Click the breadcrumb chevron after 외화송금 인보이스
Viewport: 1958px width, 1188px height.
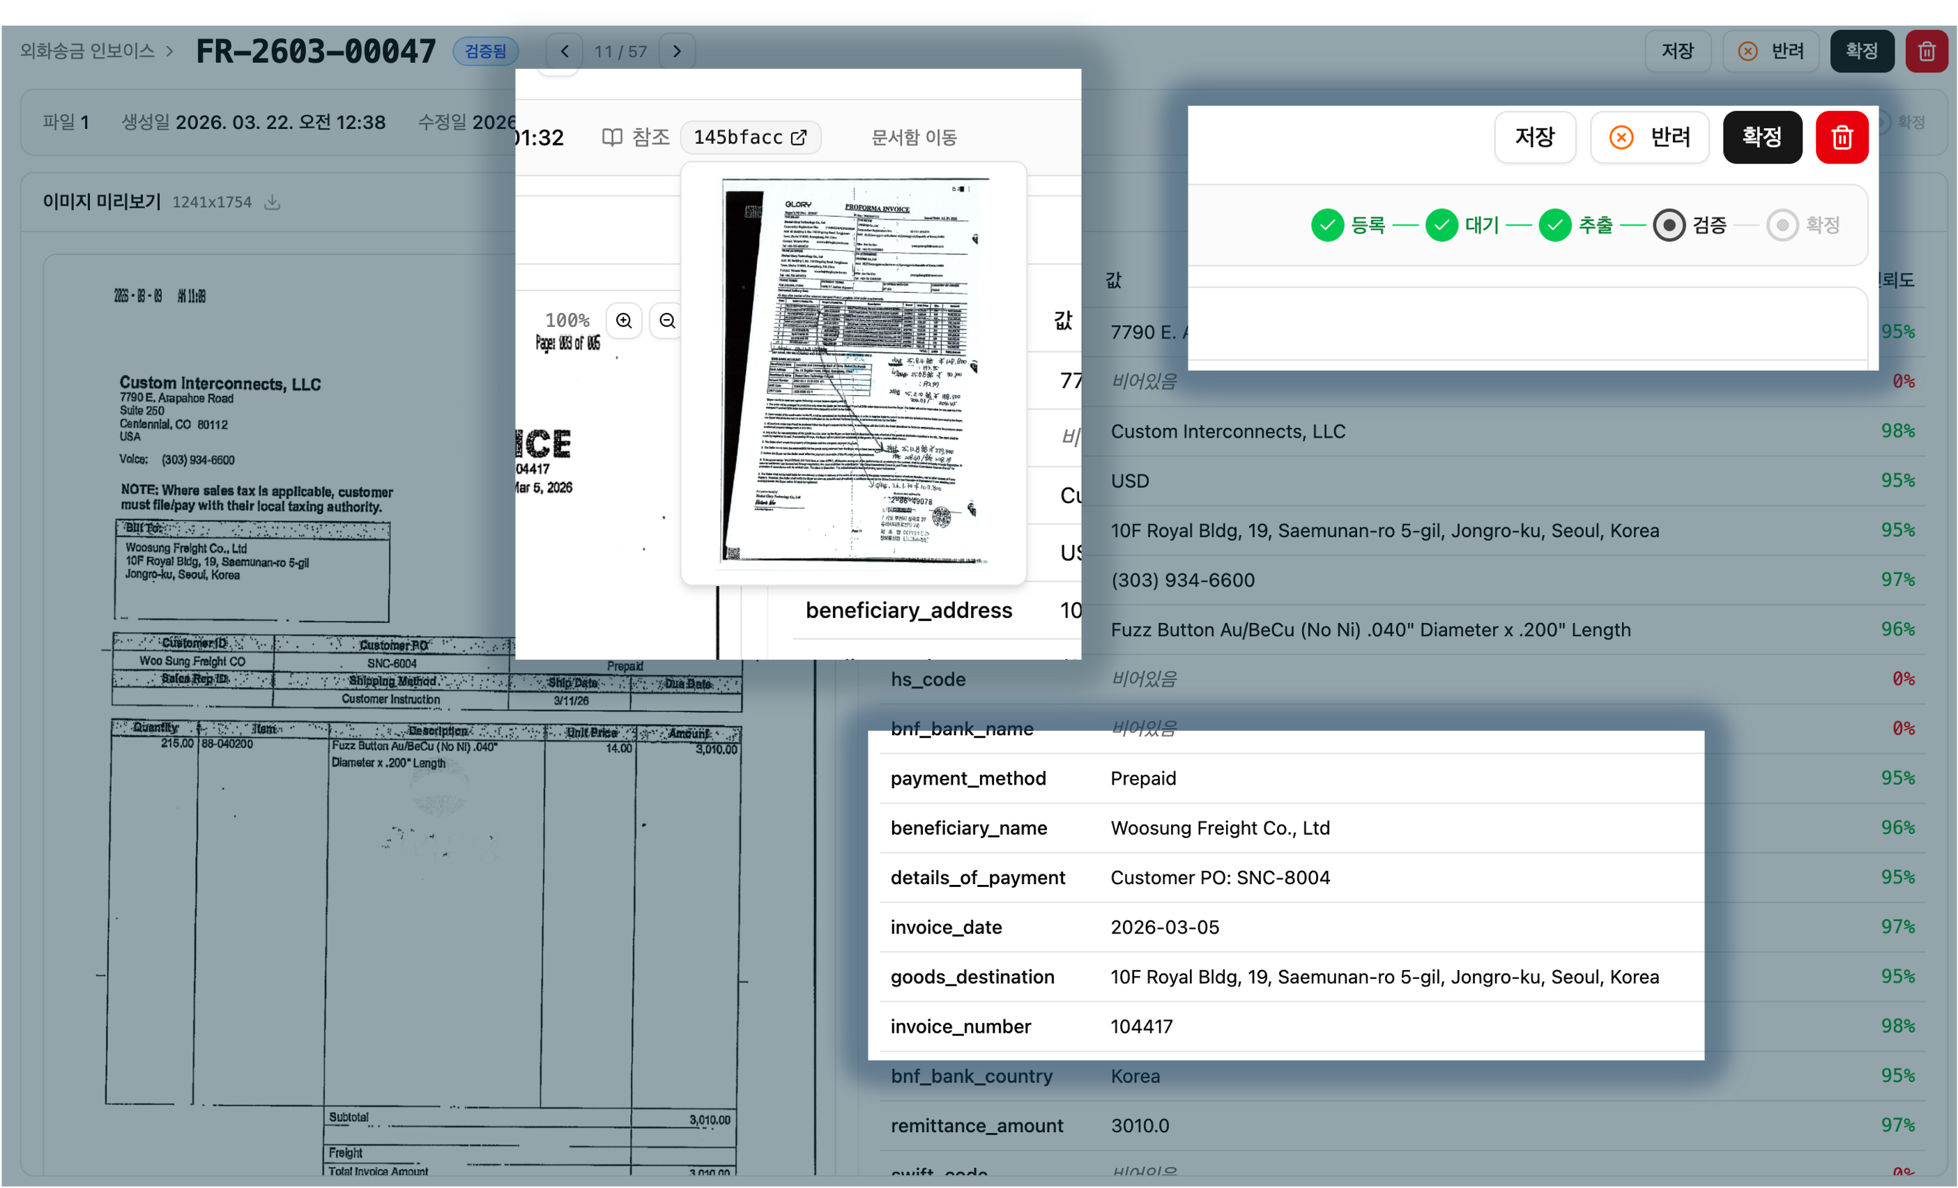coord(169,51)
